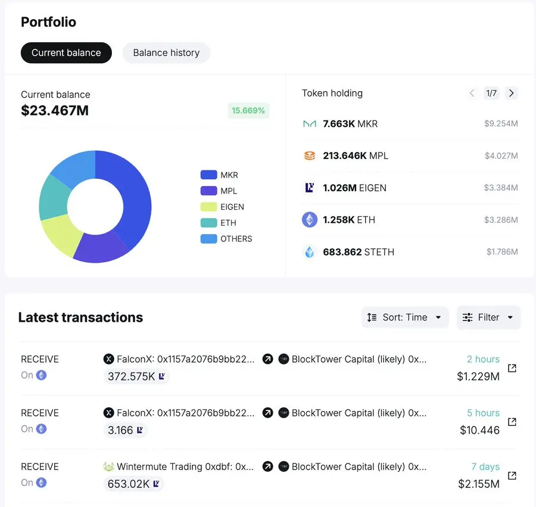Switch to the Balance history tab
536x507 pixels.
click(x=166, y=52)
